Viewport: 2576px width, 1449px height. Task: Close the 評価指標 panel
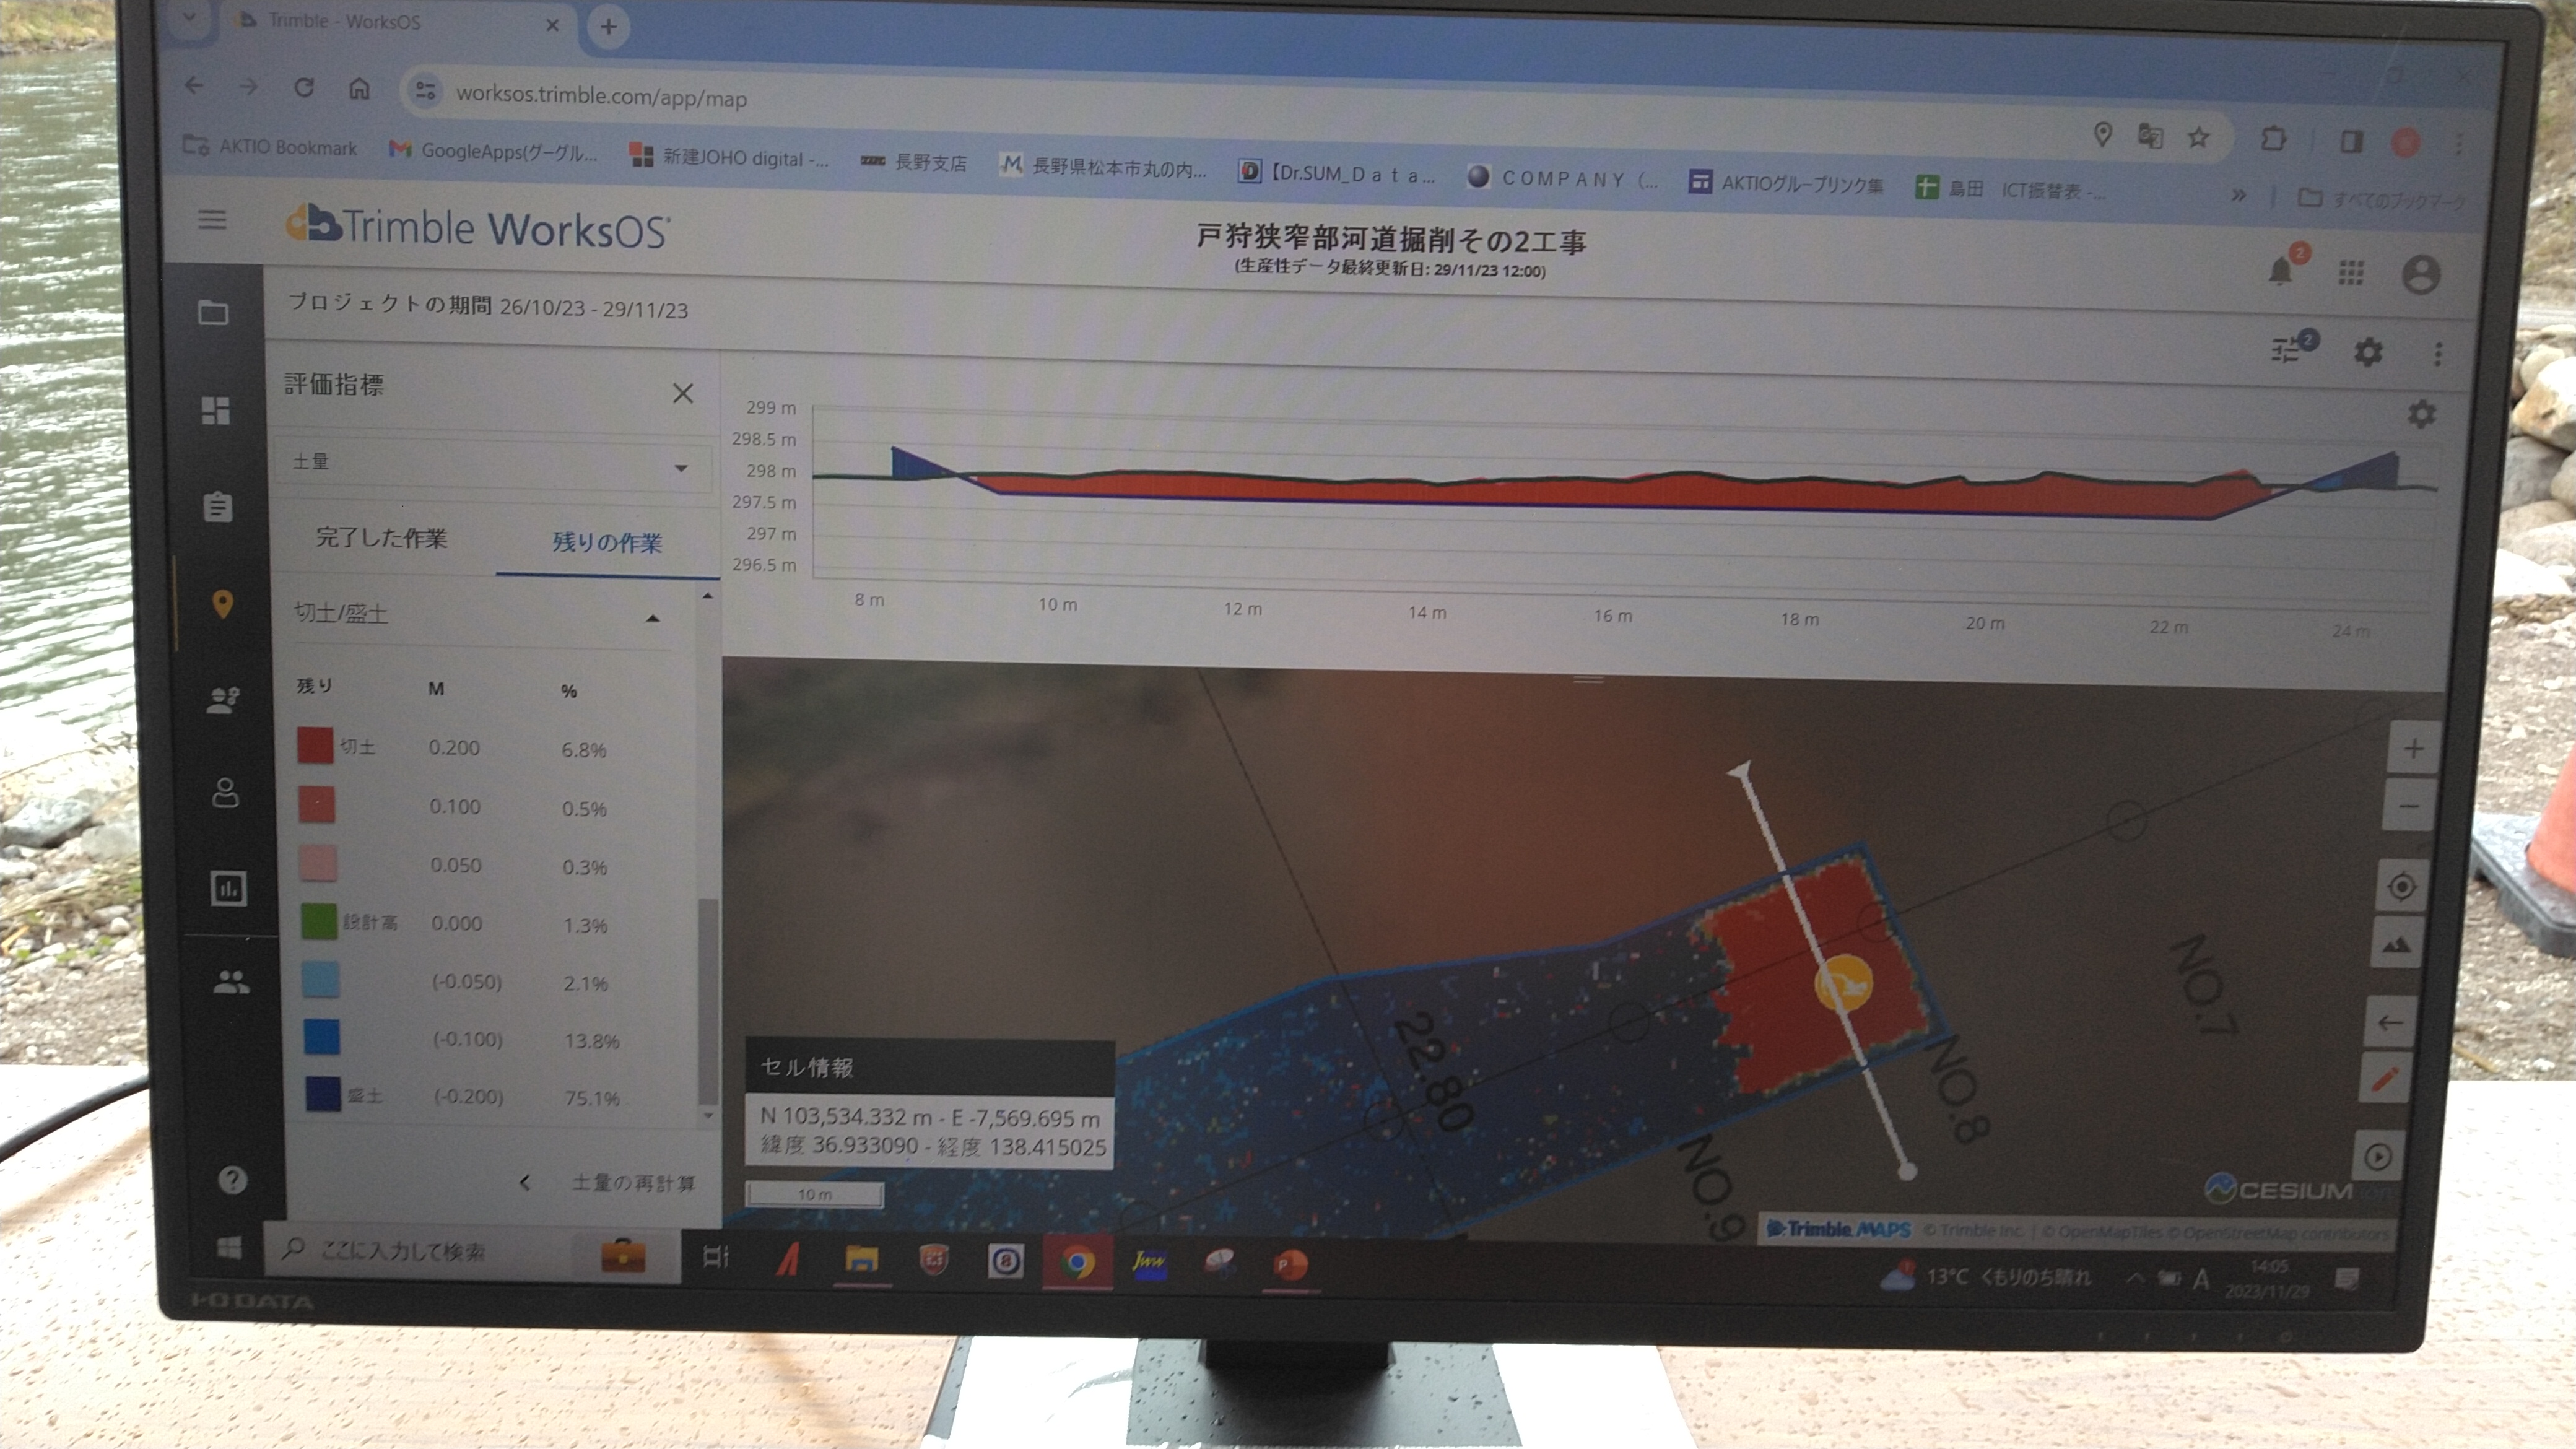(x=683, y=393)
